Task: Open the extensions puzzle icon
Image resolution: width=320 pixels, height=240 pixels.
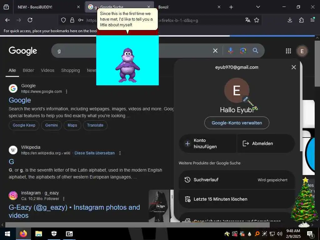Action: pos(301,20)
